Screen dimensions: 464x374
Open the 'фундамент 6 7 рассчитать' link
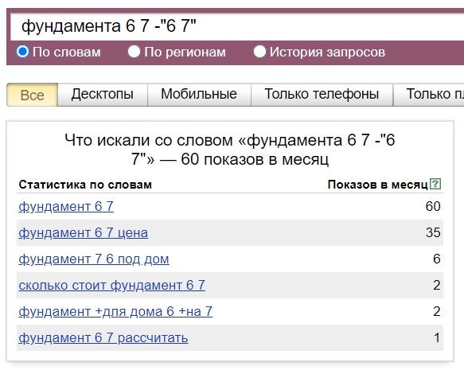(103, 337)
